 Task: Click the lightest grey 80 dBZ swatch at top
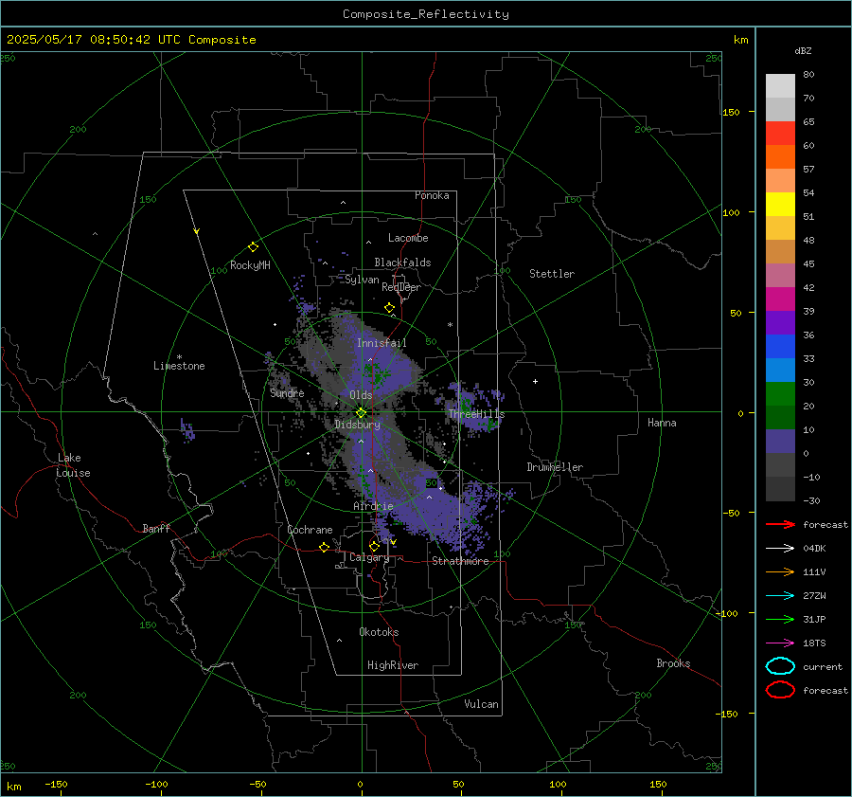click(780, 86)
